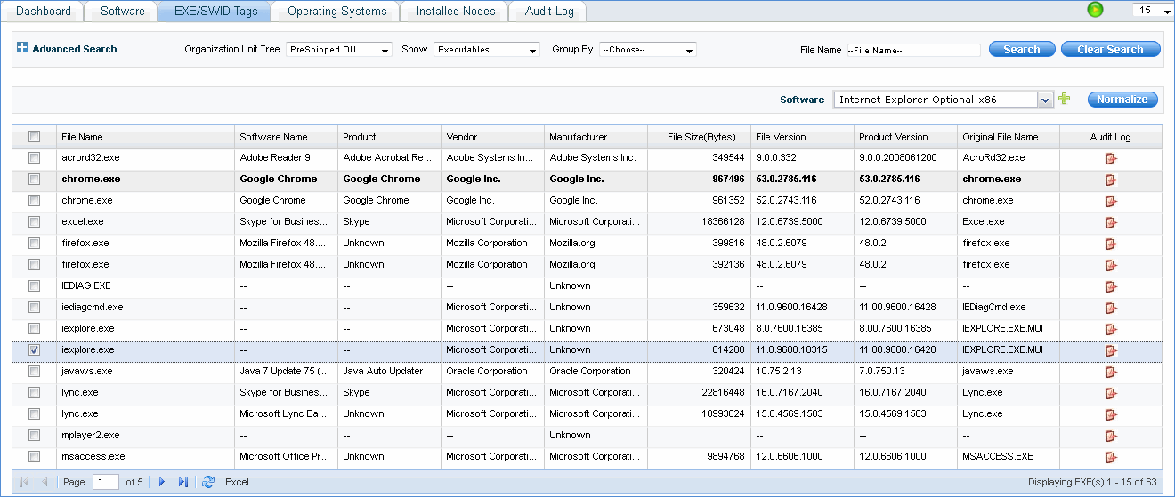Click the green status indicator icon
Image resolution: width=1175 pixels, height=497 pixels.
pos(1095,10)
